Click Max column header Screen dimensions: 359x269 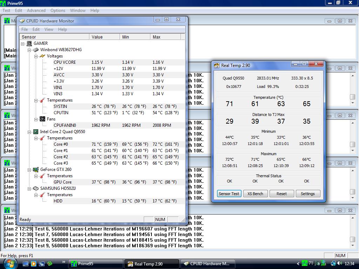(165, 37)
